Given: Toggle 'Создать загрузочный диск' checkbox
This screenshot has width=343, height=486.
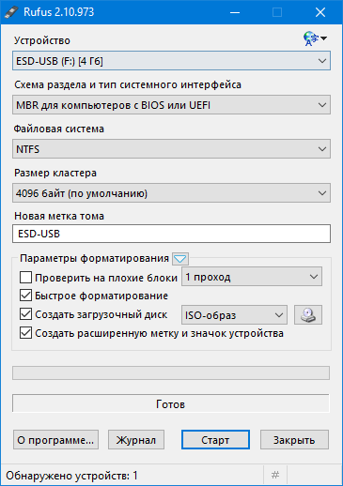Looking at the screenshot, I should click(x=25, y=314).
